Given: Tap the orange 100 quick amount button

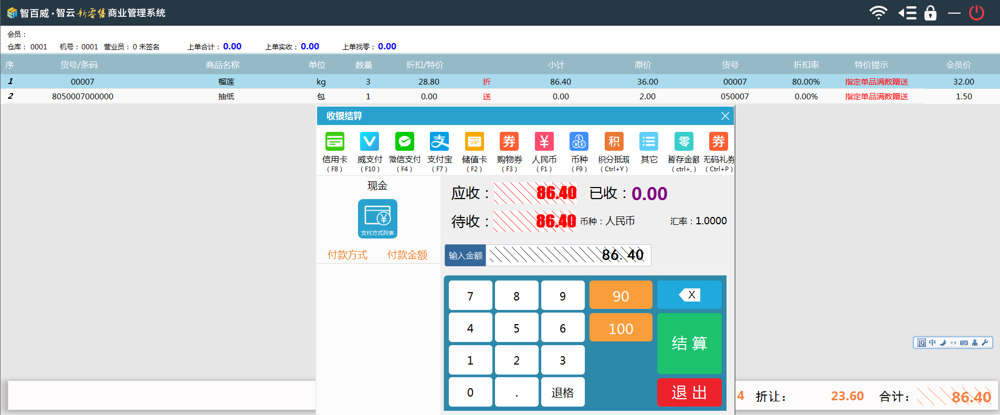Looking at the screenshot, I should pyautogui.click(x=620, y=328).
